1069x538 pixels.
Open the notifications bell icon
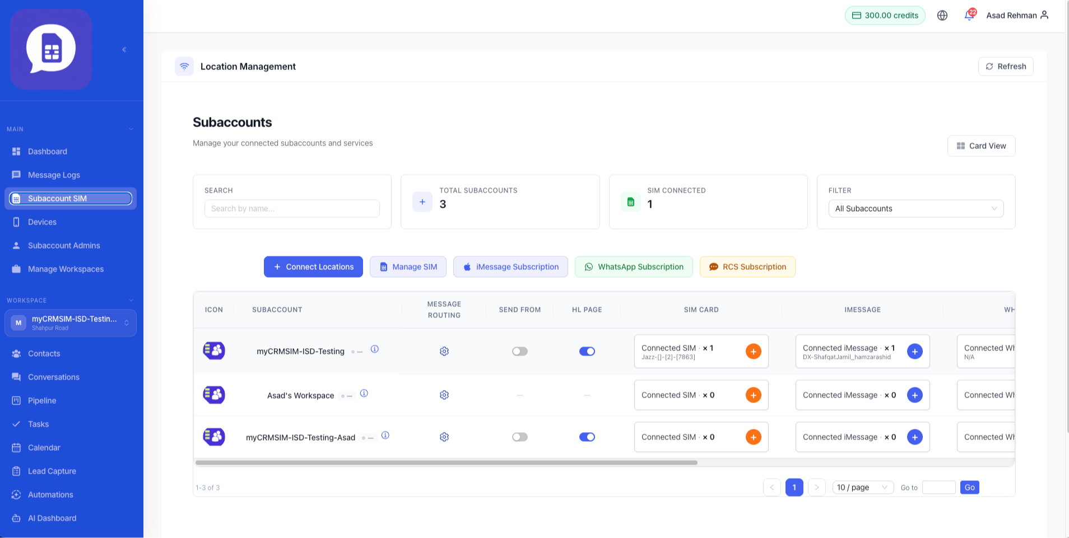click(969, 15)
